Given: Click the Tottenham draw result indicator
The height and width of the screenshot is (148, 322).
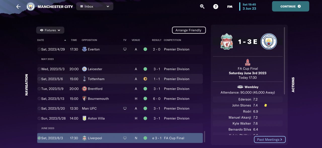Looking at the screenshot, I should click(x=145, y=79).
